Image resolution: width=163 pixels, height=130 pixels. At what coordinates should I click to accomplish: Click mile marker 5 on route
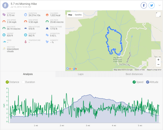pos(113,49)
